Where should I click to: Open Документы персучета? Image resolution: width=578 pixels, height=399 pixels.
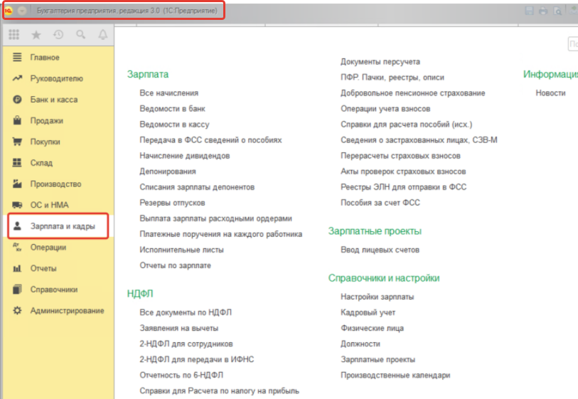380,62
